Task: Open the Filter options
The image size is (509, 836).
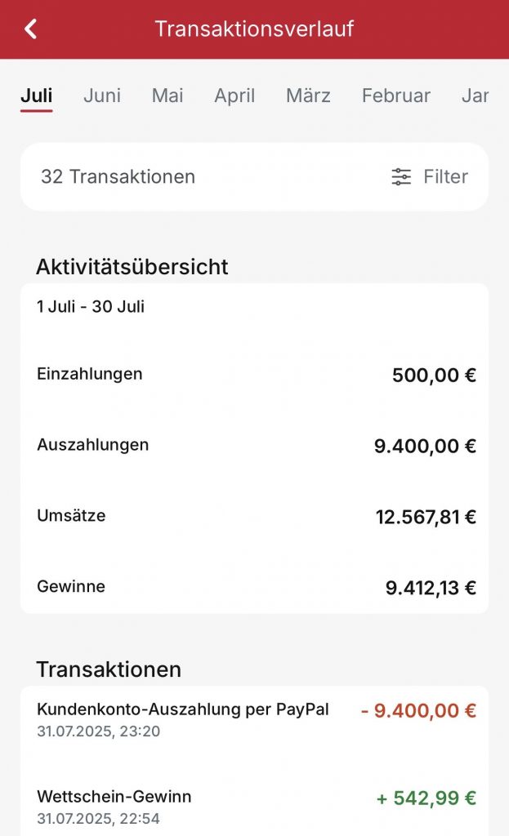Action: 445,177
